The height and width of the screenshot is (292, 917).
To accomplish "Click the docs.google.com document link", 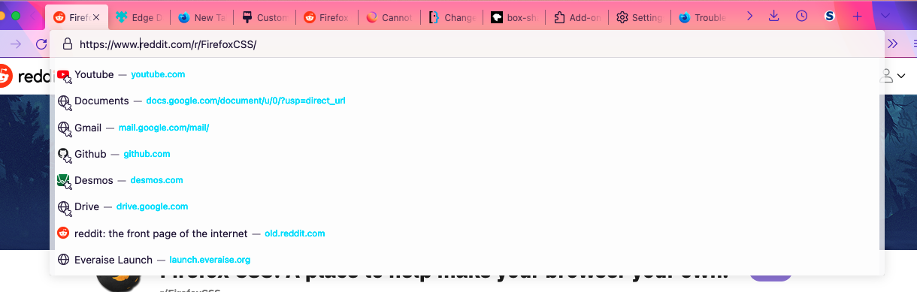I will [246, 101].
